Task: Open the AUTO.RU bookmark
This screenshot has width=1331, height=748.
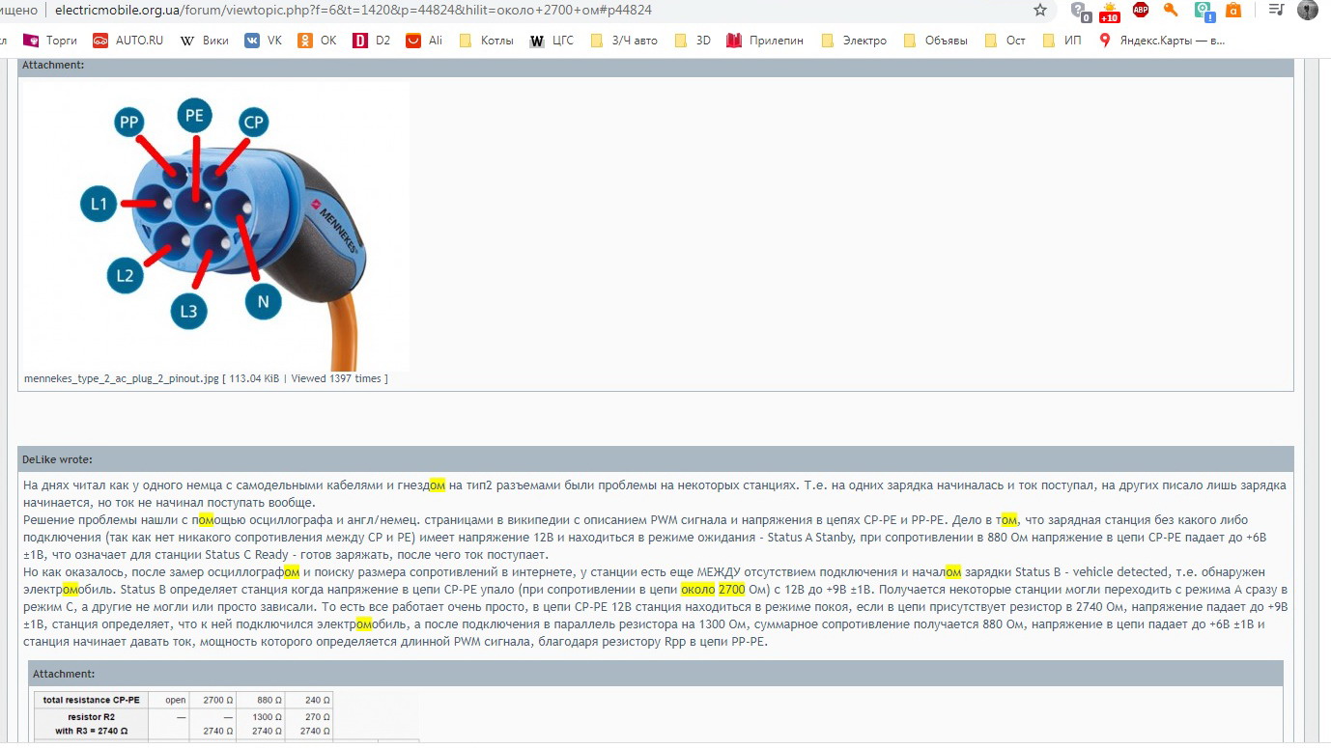Action: (127, 41)
